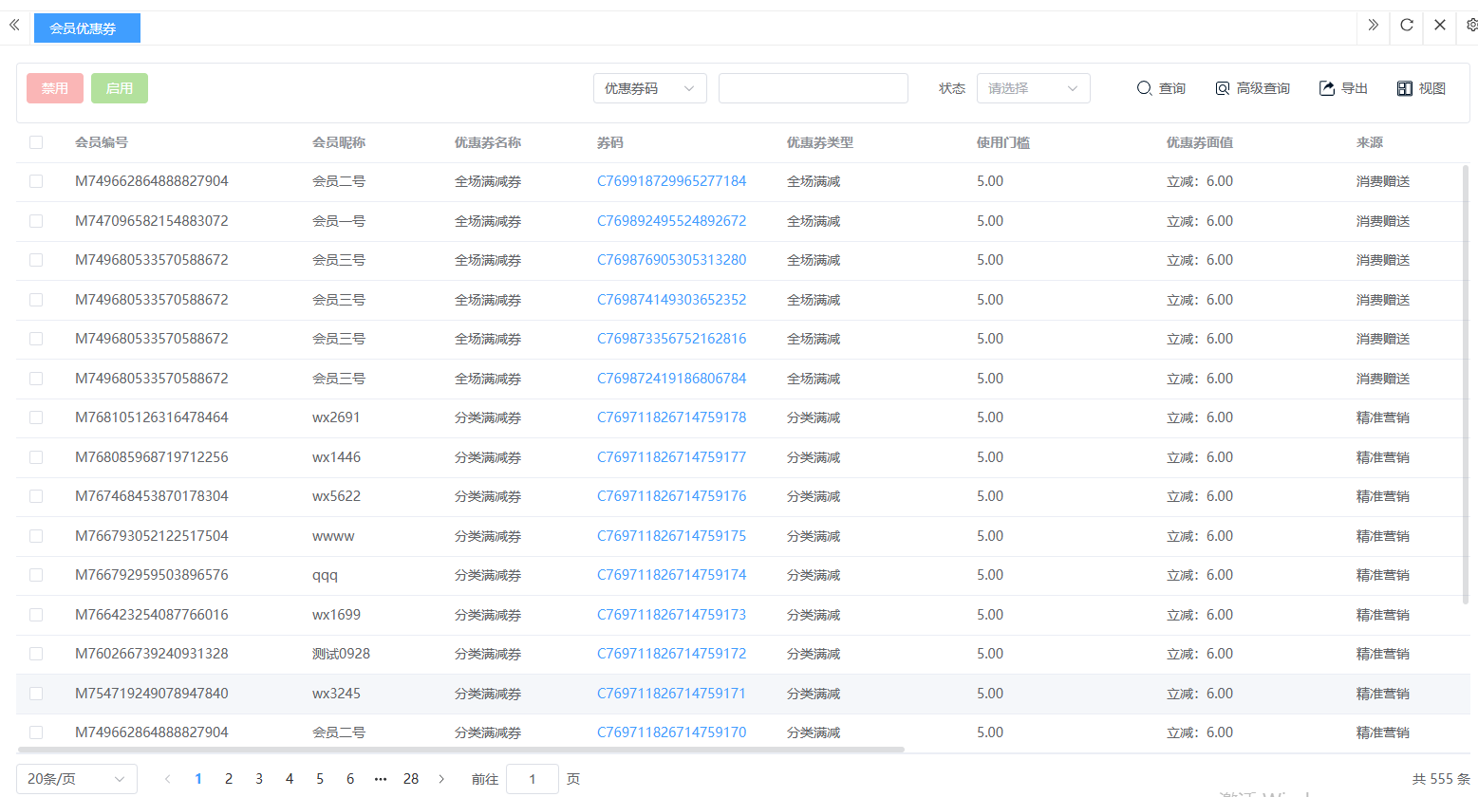The width and height of the screenshot is (1478, 797).
Task: Click the red 禁用 disable button
Action: 55,88
